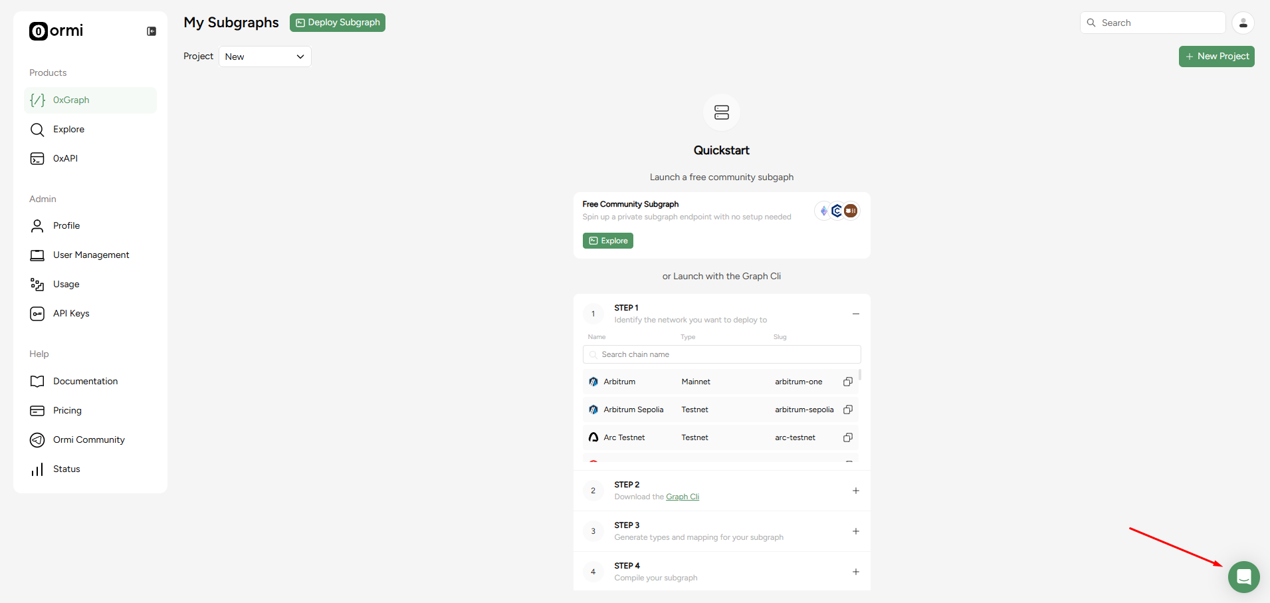Copy the arc-testnet slug
The height and width of the screenshot is (603, 1270).
(847, 437)
